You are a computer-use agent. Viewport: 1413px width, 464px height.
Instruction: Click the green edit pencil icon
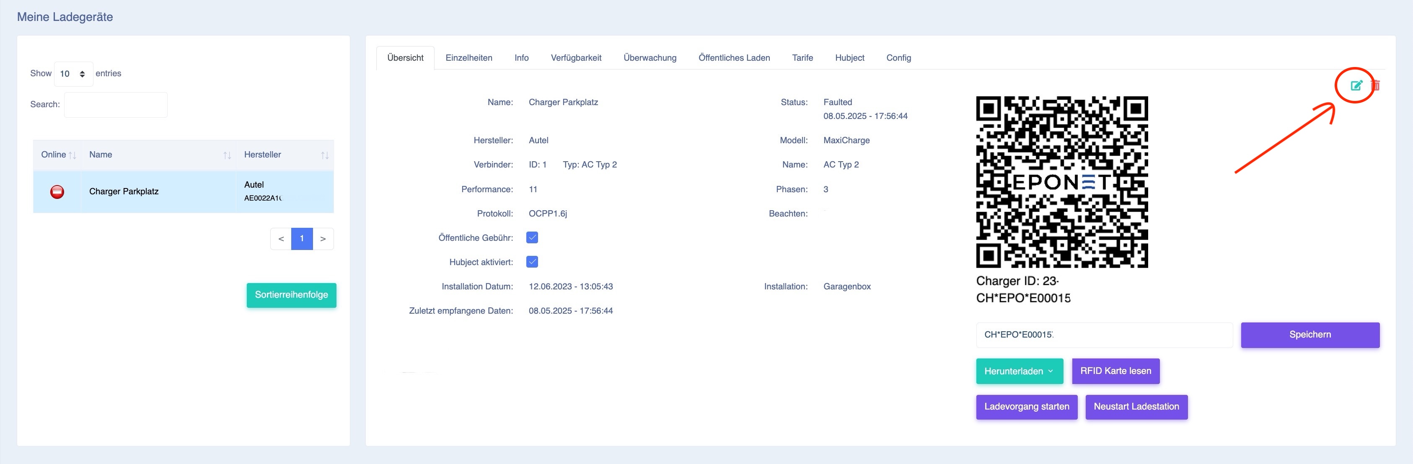[1356, 85]
